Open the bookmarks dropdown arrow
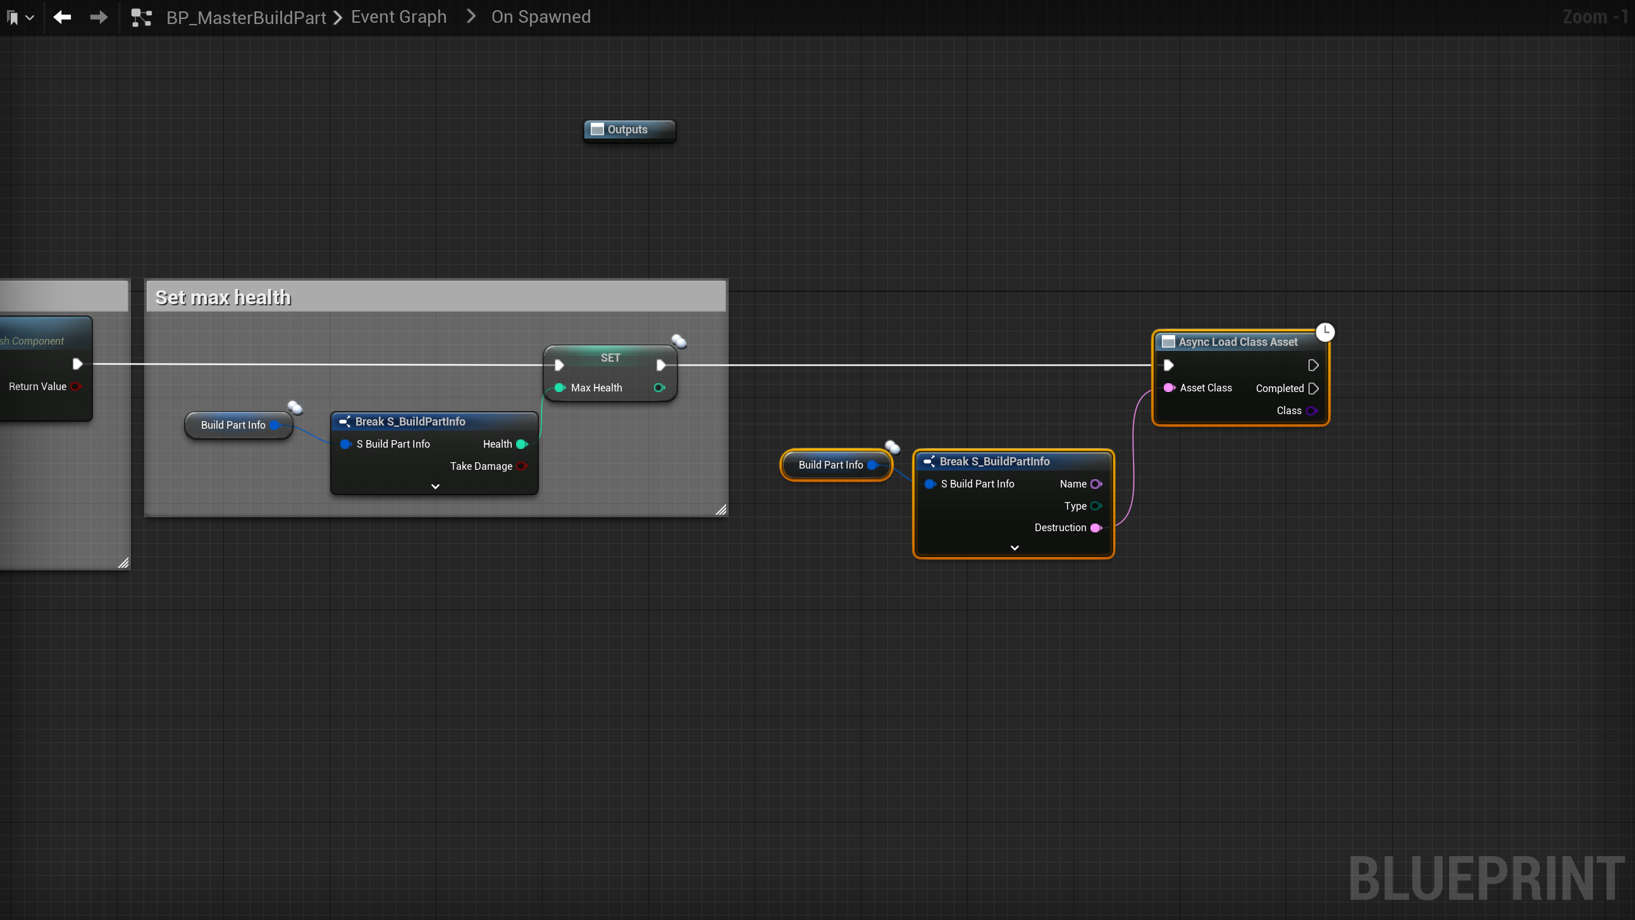Screen dimensions: 1635x920 click(x=30, y=17)
